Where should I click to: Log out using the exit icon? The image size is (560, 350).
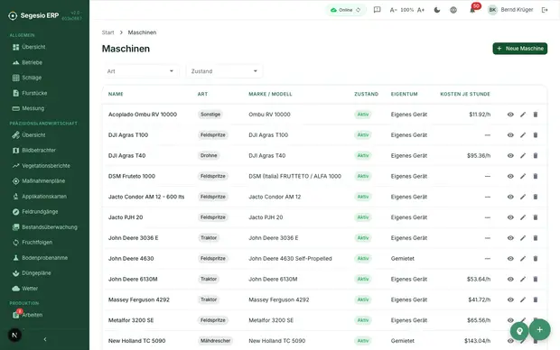tap(545, 10)
